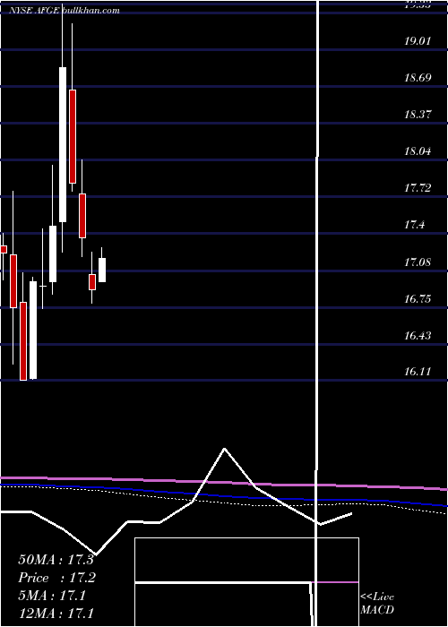Click the last white candlestick near 17.08
448x627 pixels.
[102, 270]
